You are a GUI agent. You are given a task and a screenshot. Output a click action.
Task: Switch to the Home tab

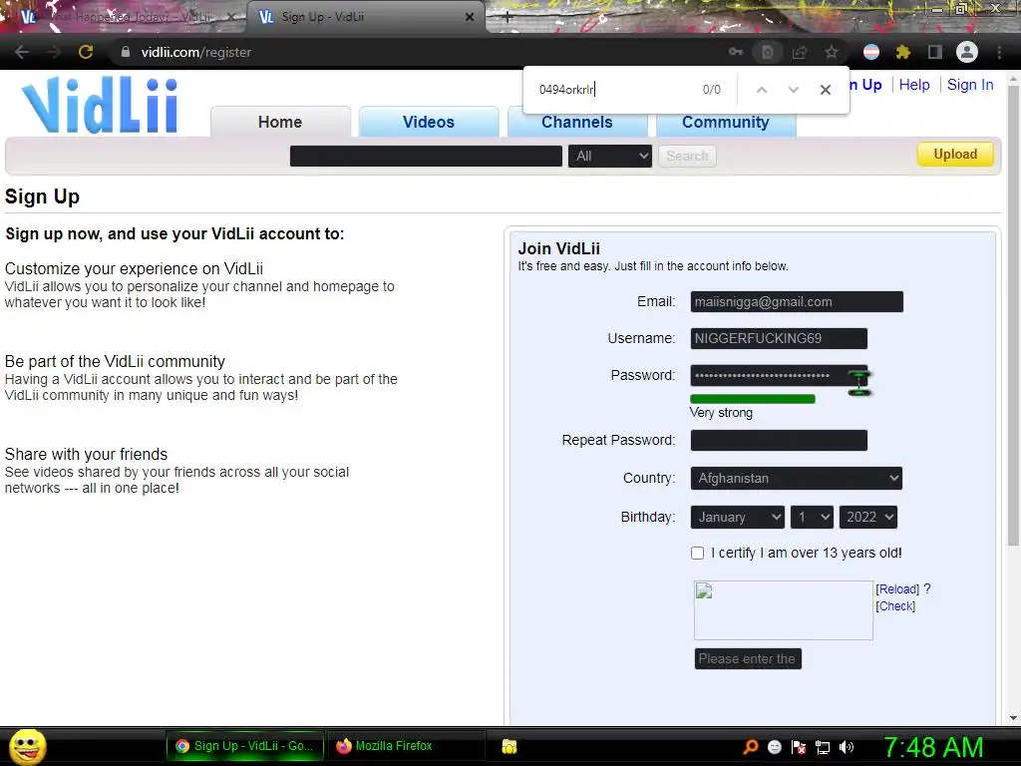(280, 122)
